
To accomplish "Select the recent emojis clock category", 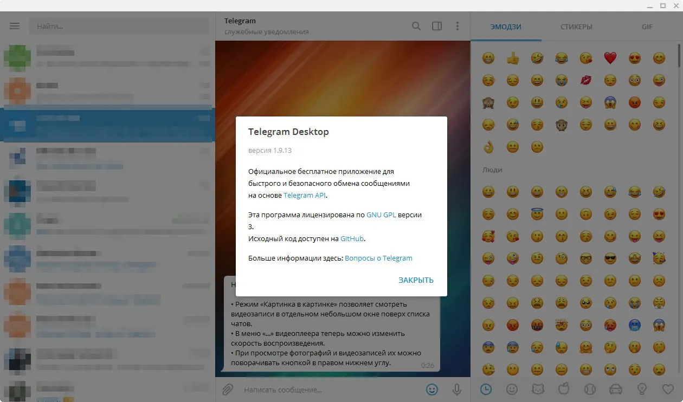I will 486,389.
